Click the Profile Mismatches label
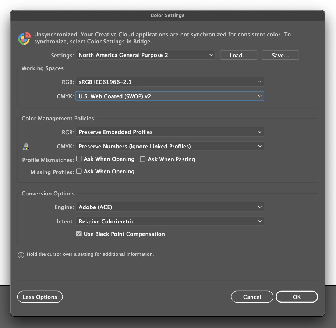Screen dimensions: 336x328 [x=48, y=160]
